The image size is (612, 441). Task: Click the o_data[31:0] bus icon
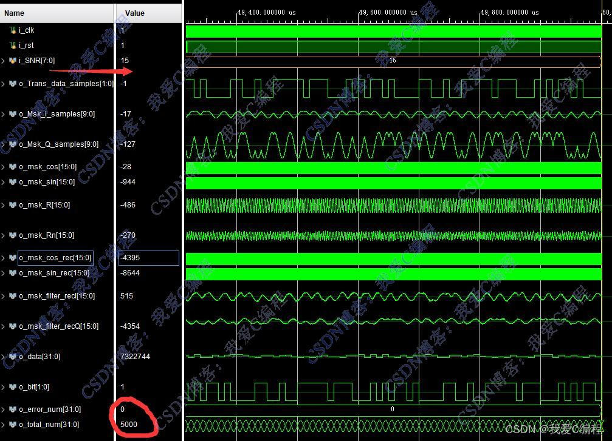pyautogui.click(x=13, y=357)
